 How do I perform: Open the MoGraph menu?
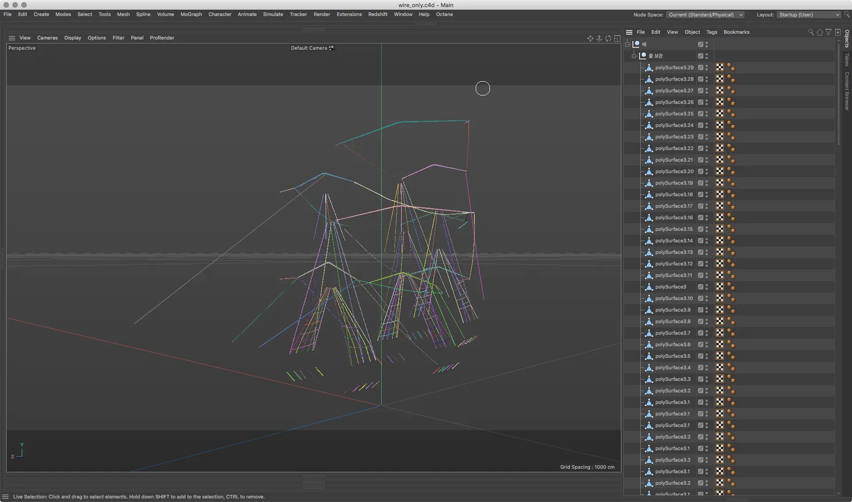191,14
